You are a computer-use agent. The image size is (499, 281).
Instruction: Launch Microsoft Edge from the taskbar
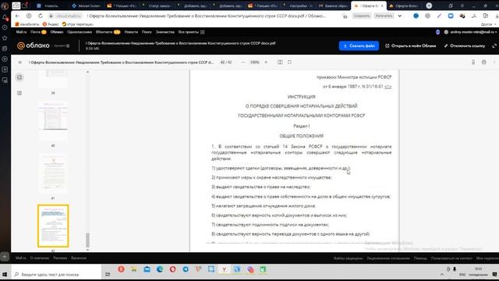[x=160, y=269]
